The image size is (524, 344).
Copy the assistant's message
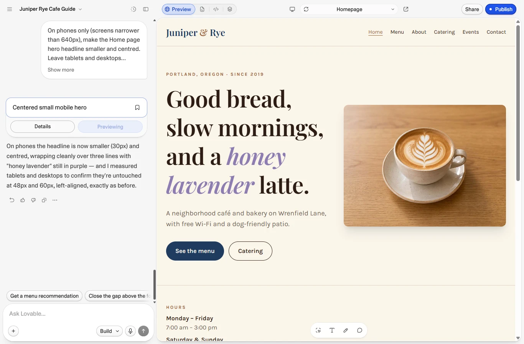pyautogui.click(x=44, y=200)
